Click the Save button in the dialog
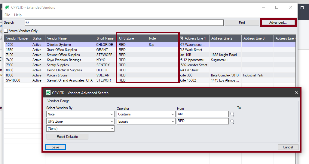This screenshot has height=164, width=309. pos(55,147)
